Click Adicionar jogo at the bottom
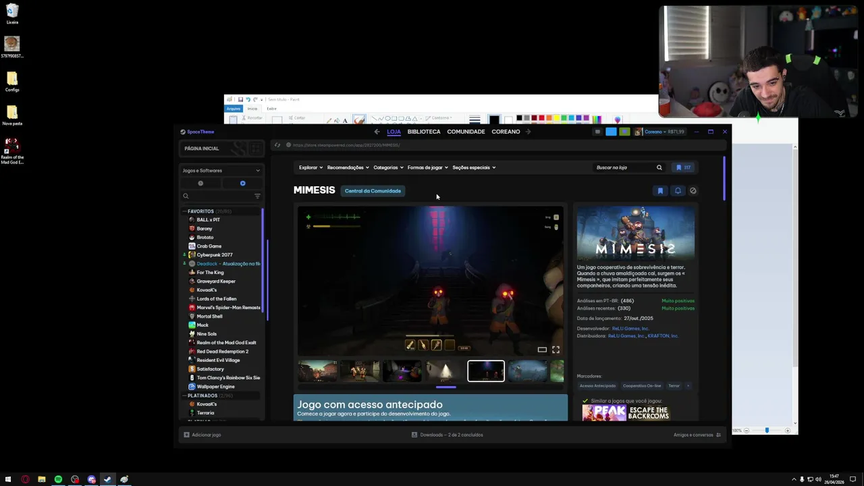Viewport: 864px width, 486px height. 202,435
